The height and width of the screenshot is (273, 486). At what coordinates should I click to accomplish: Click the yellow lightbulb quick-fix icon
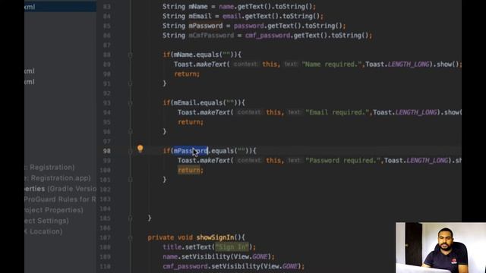tap(140, 149)
